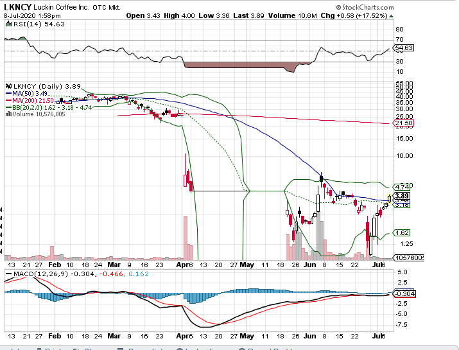Click the -0.304 MACD value tag

point(405,293)
